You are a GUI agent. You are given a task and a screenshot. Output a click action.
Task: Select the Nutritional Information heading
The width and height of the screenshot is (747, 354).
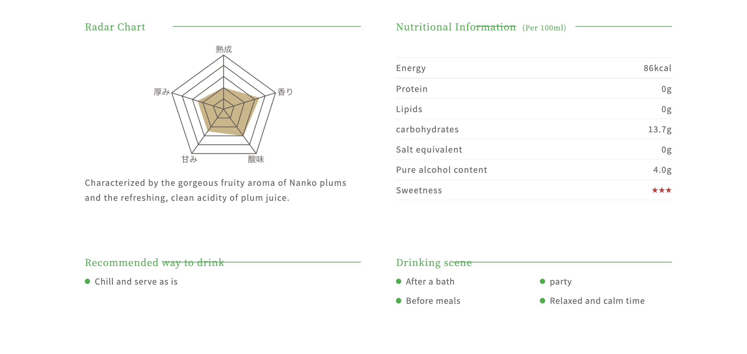456,27
